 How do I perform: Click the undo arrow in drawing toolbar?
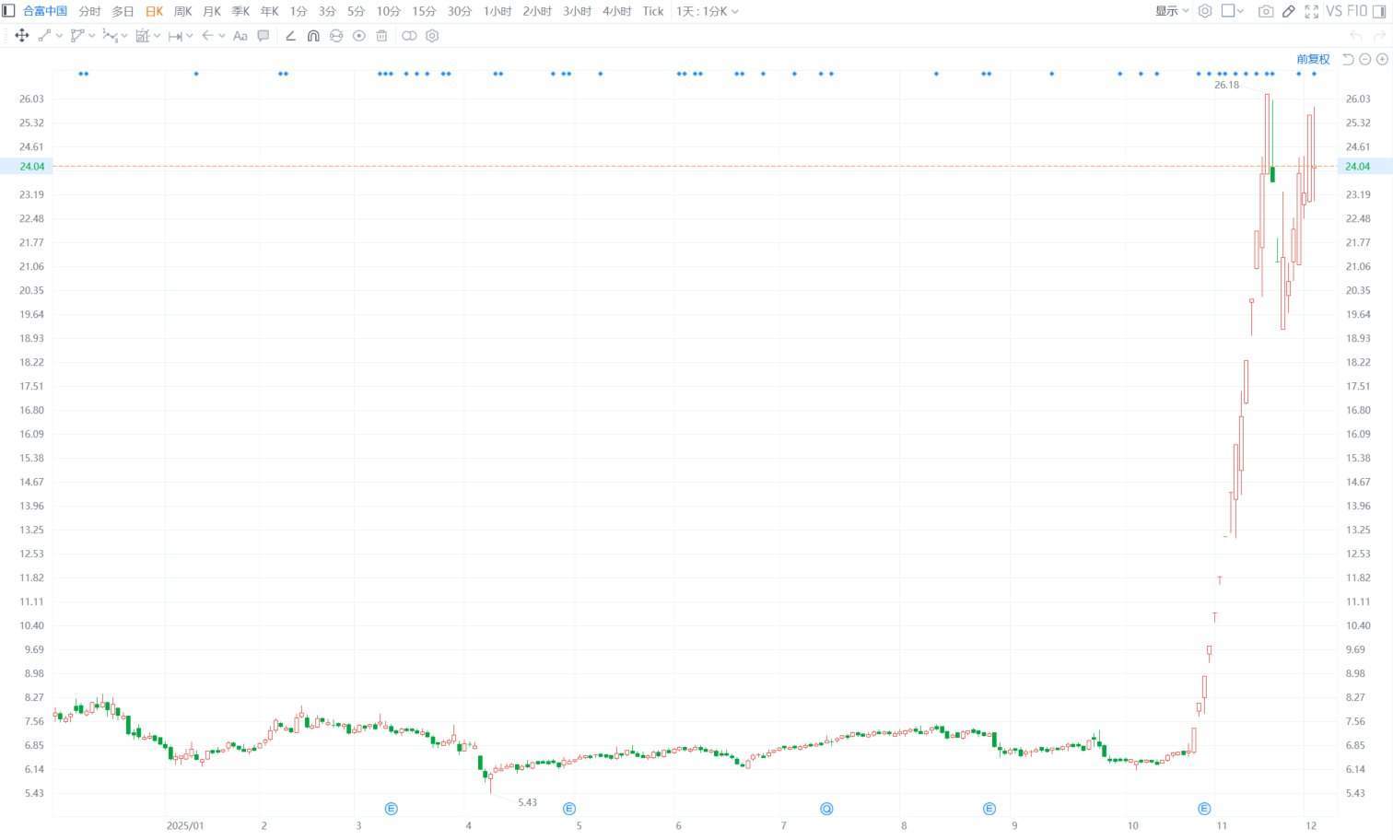point(1355,36)
